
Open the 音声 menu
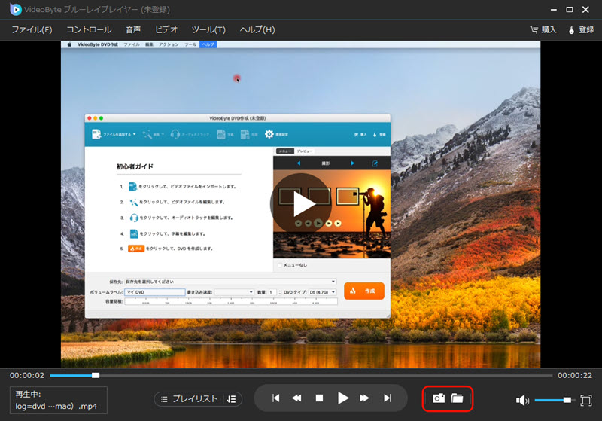click(133, 29)
